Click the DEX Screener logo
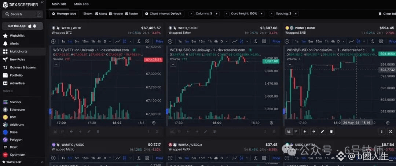Image resolution: width=396 pixels, height=166 pixels. 20,4
